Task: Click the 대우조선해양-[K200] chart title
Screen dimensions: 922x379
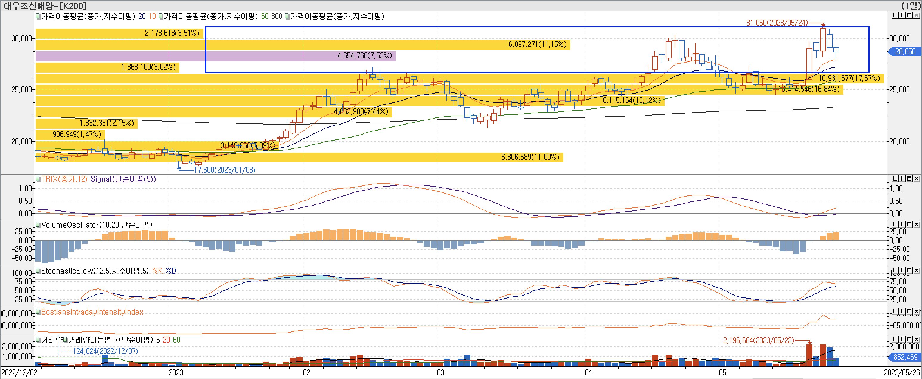Action: [45, 5]
